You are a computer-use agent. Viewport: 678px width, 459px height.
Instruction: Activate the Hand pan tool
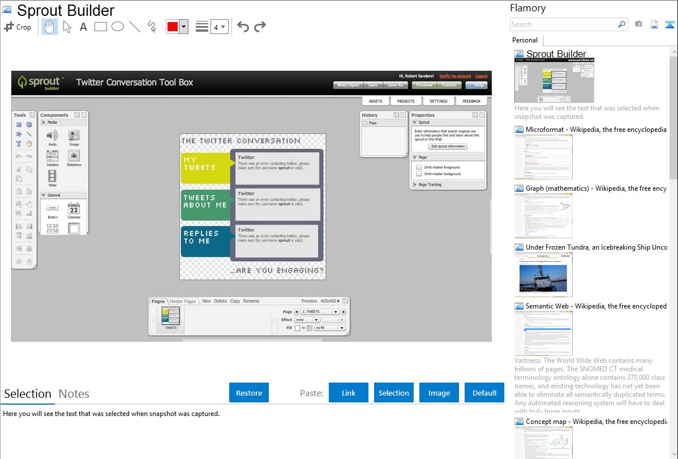49,27
